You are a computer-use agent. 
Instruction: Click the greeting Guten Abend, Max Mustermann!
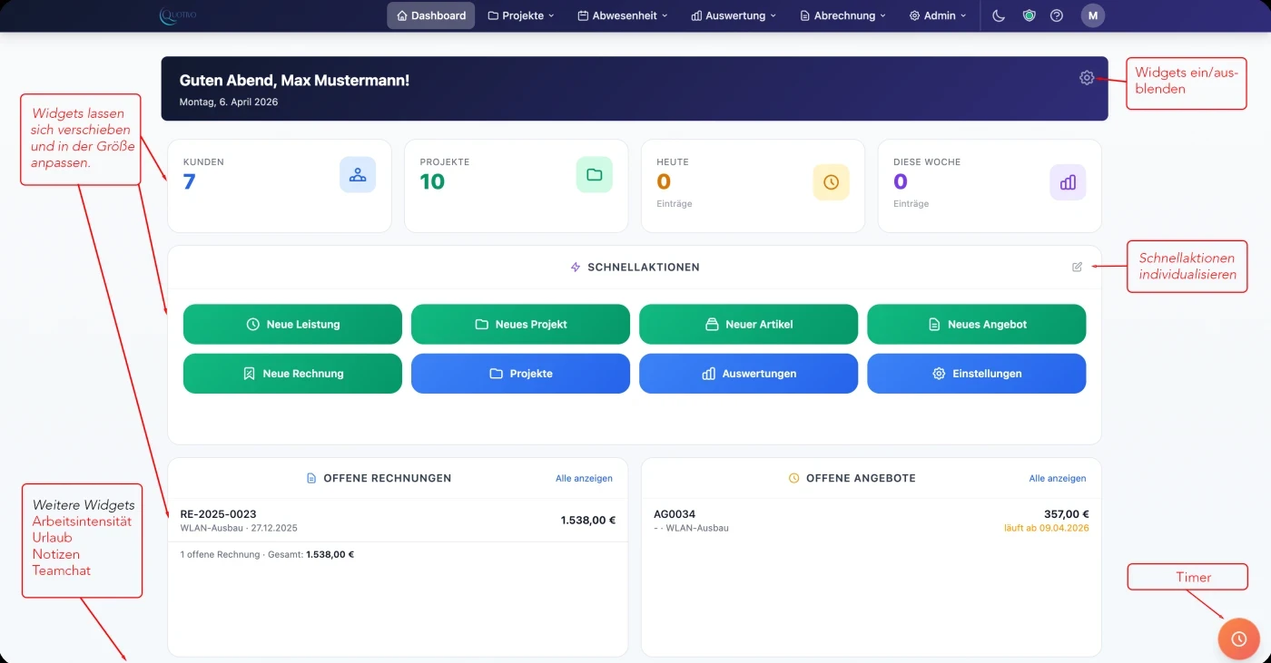tap(294, 81)
